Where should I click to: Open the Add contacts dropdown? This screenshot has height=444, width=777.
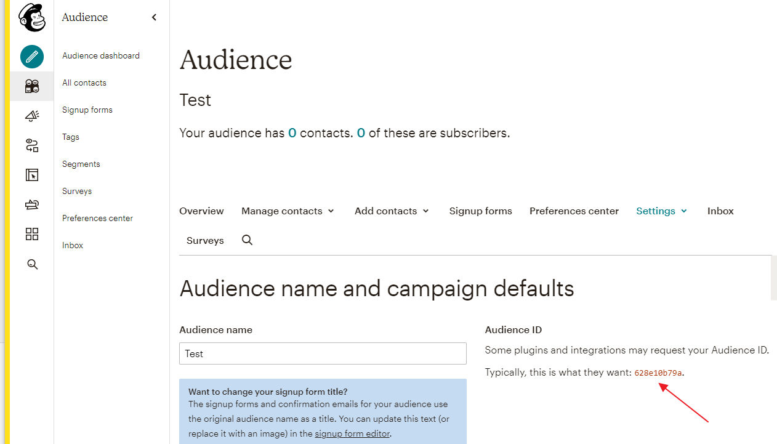coord(391,211)
